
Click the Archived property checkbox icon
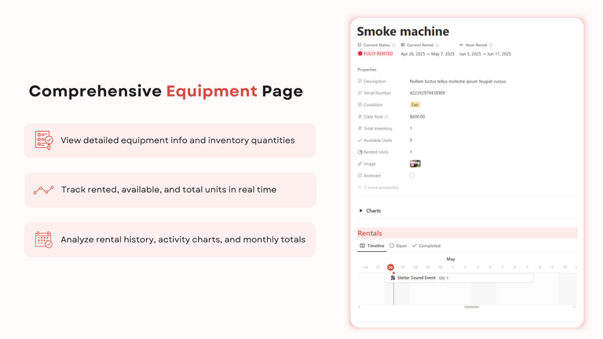click(360, 176)
